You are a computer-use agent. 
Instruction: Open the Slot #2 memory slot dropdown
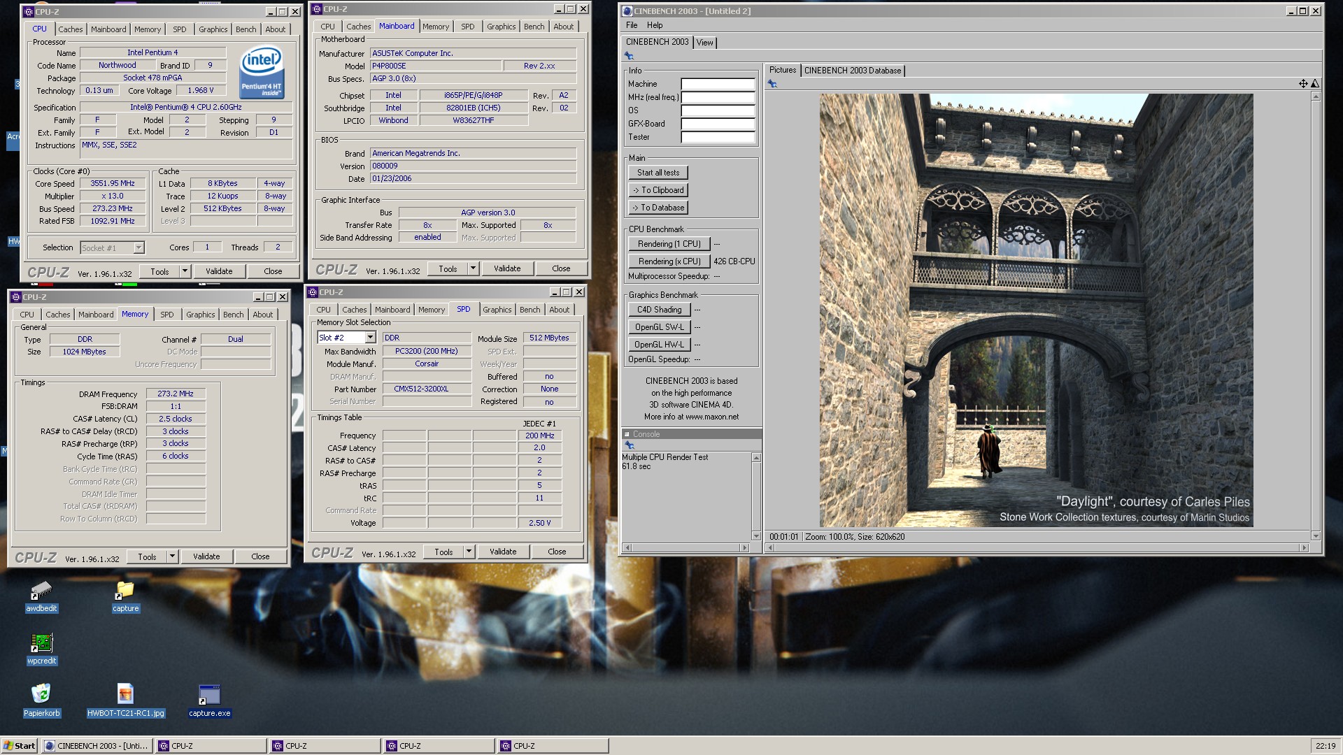(370, 338)
